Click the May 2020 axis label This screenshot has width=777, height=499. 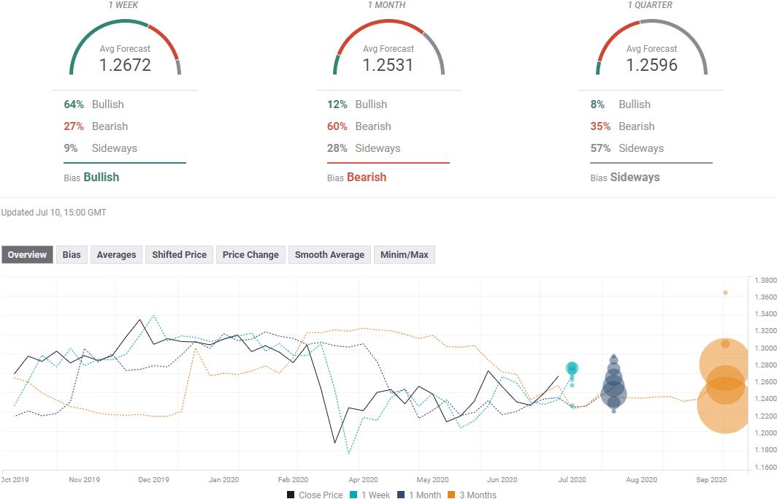432,480
